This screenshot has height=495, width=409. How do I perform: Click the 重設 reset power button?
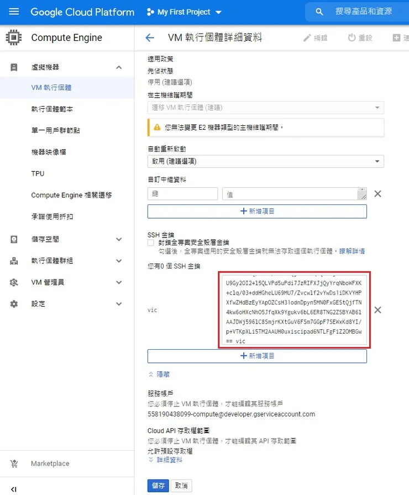tap(360, 38)
